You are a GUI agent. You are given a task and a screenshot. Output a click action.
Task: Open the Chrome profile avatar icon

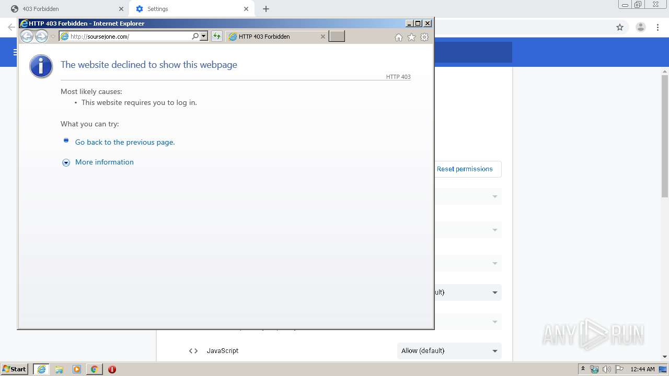coord(641,27)
